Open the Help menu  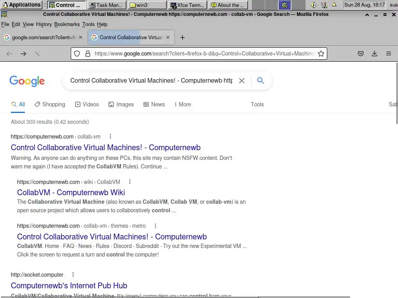pyautogui.click(x=102, y=24)
